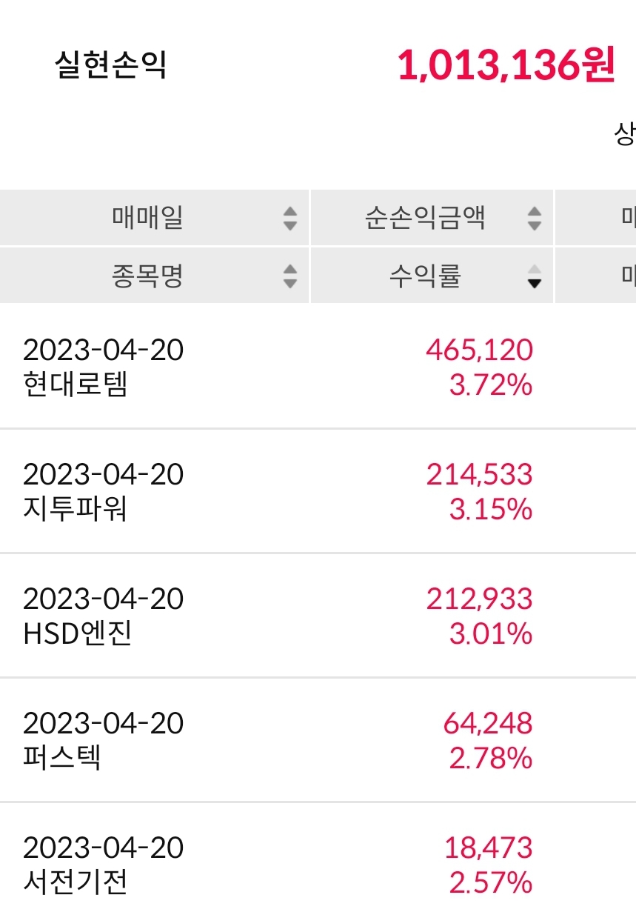The width and height of the screenshot is (636, 912).
Task: Select the HSD엔진 stock entry
Action: (78, 634)
